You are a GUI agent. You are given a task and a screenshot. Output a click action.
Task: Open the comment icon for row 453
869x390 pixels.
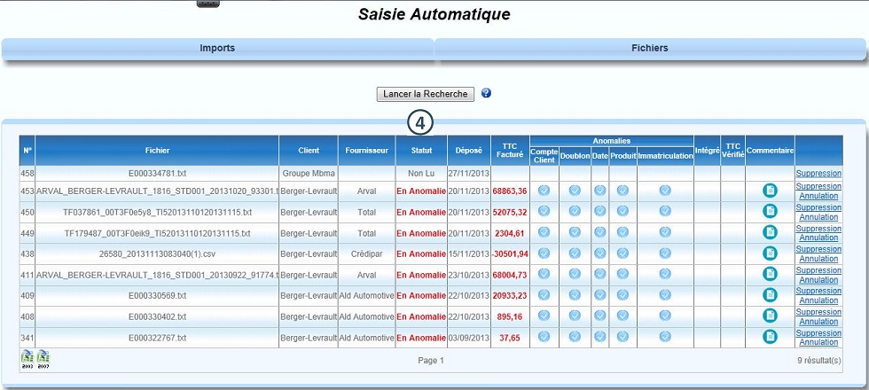click(770, 191)
